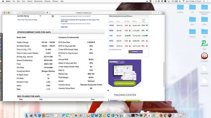Open the App Store icon in Dock

click(92, 115)
